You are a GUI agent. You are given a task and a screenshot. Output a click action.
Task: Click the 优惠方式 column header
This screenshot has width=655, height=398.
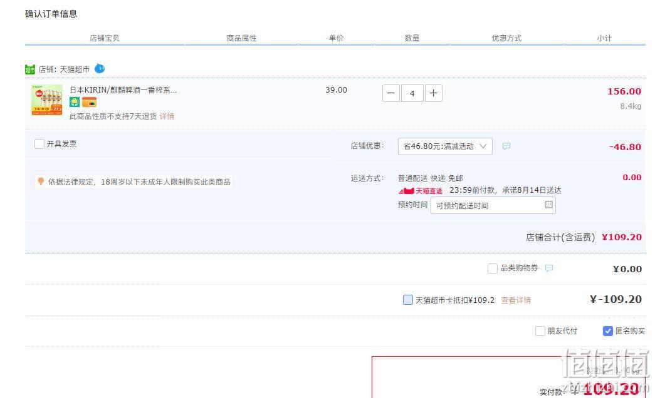[506, 38]
